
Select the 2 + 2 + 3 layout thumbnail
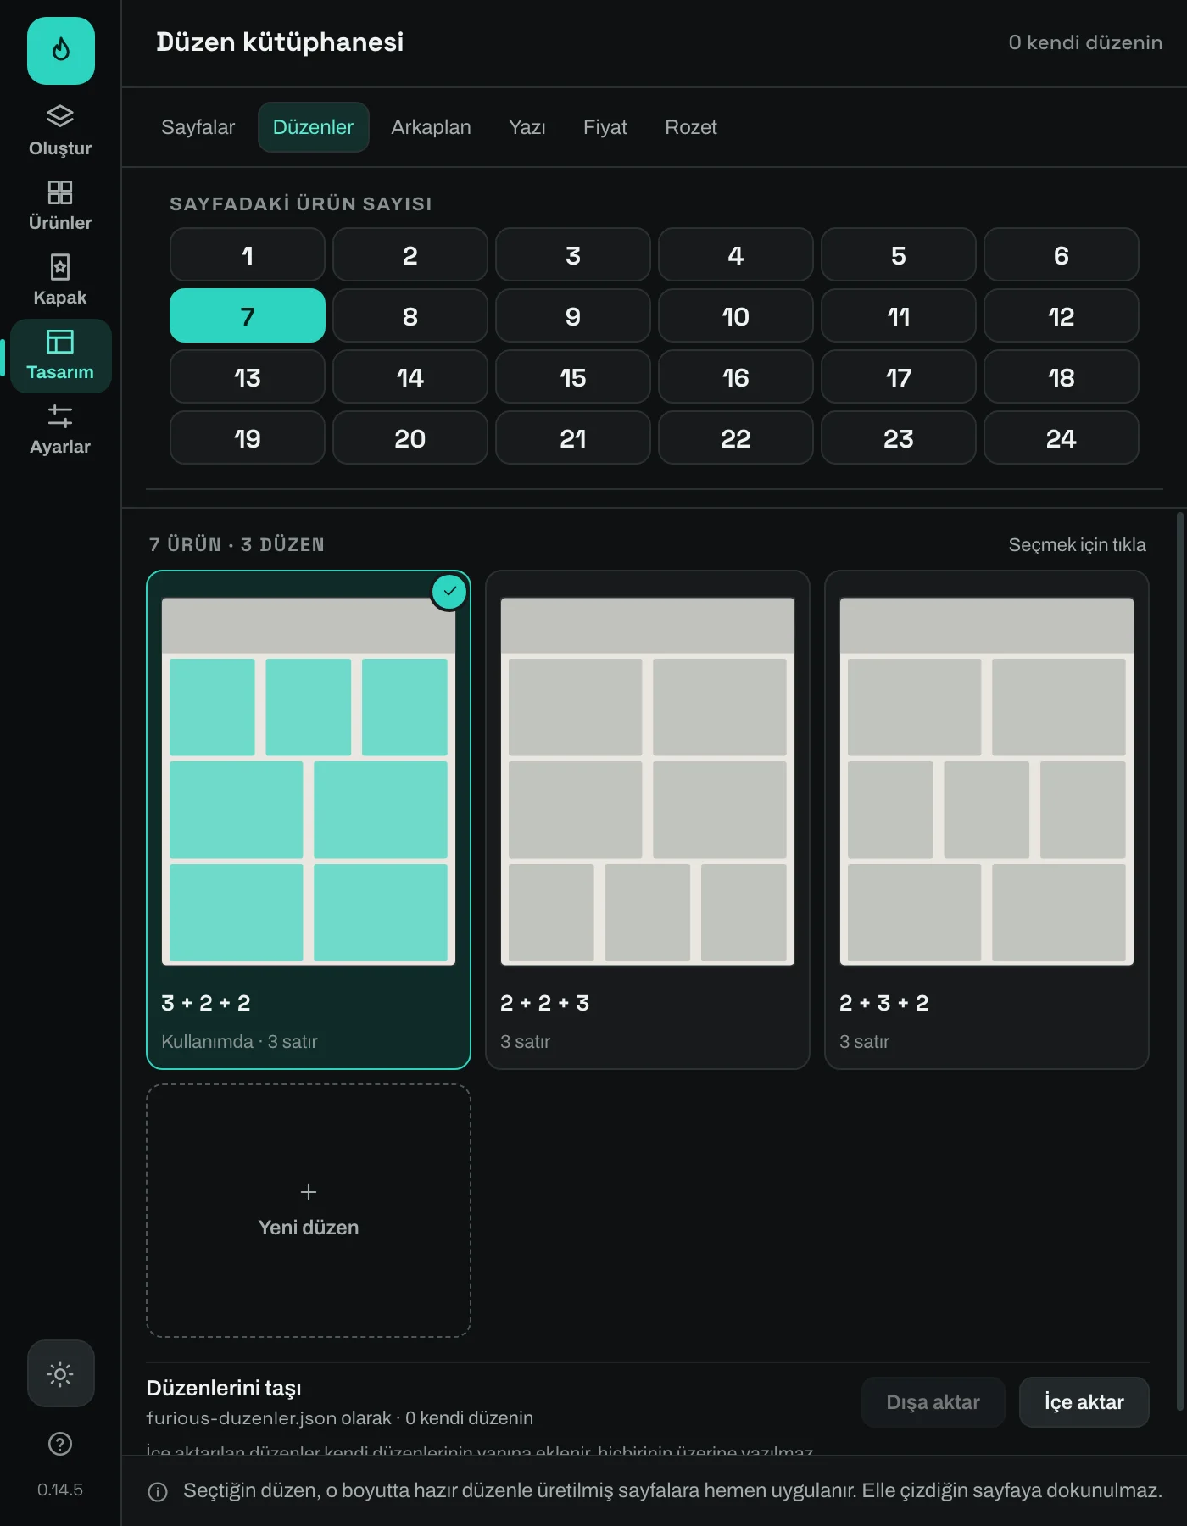click(x=648, y=782)
